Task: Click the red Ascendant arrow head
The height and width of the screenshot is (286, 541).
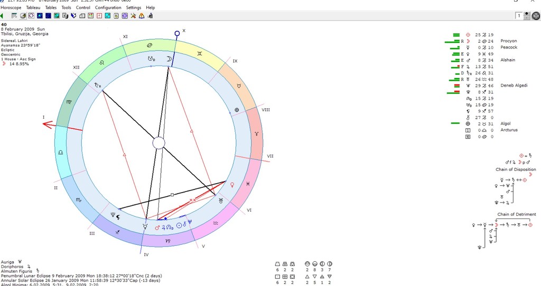Action: pos(47,125)
